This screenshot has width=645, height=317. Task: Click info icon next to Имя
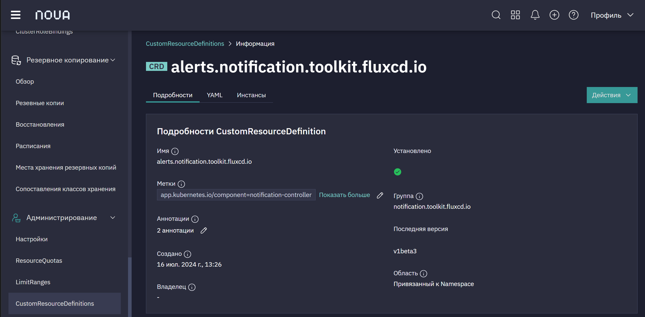point(175,151)
